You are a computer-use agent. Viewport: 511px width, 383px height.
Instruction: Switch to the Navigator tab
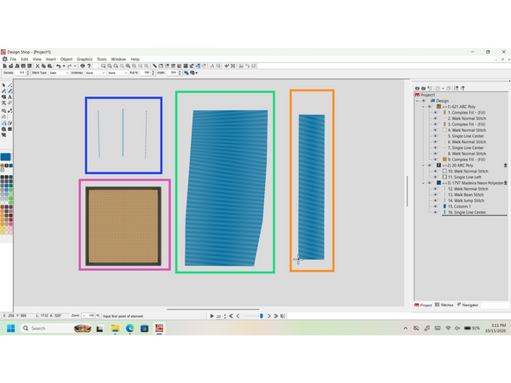pos(468,305)
